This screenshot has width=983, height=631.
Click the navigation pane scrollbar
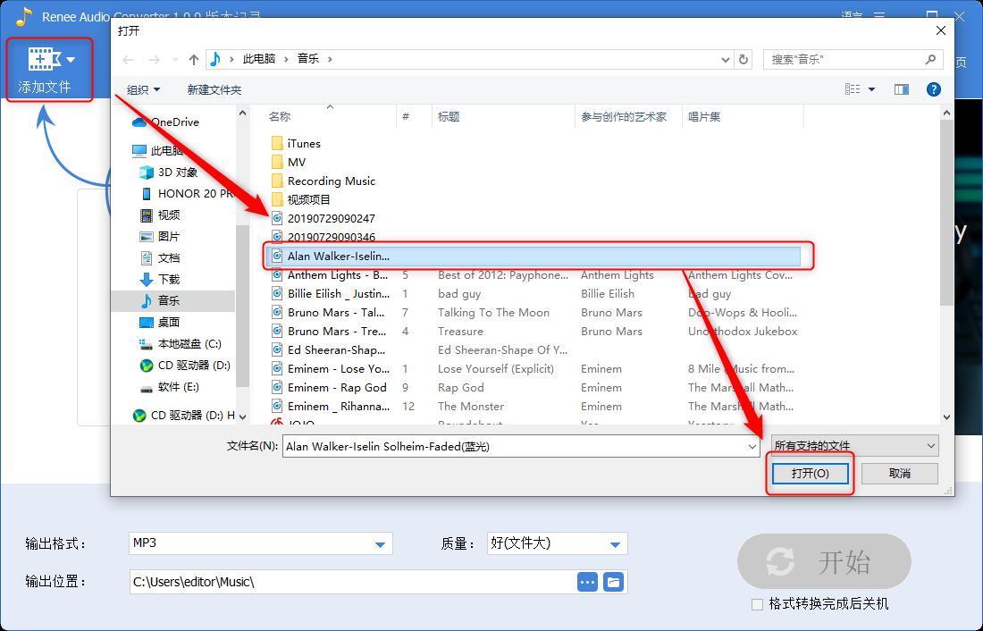pos(242,304)
